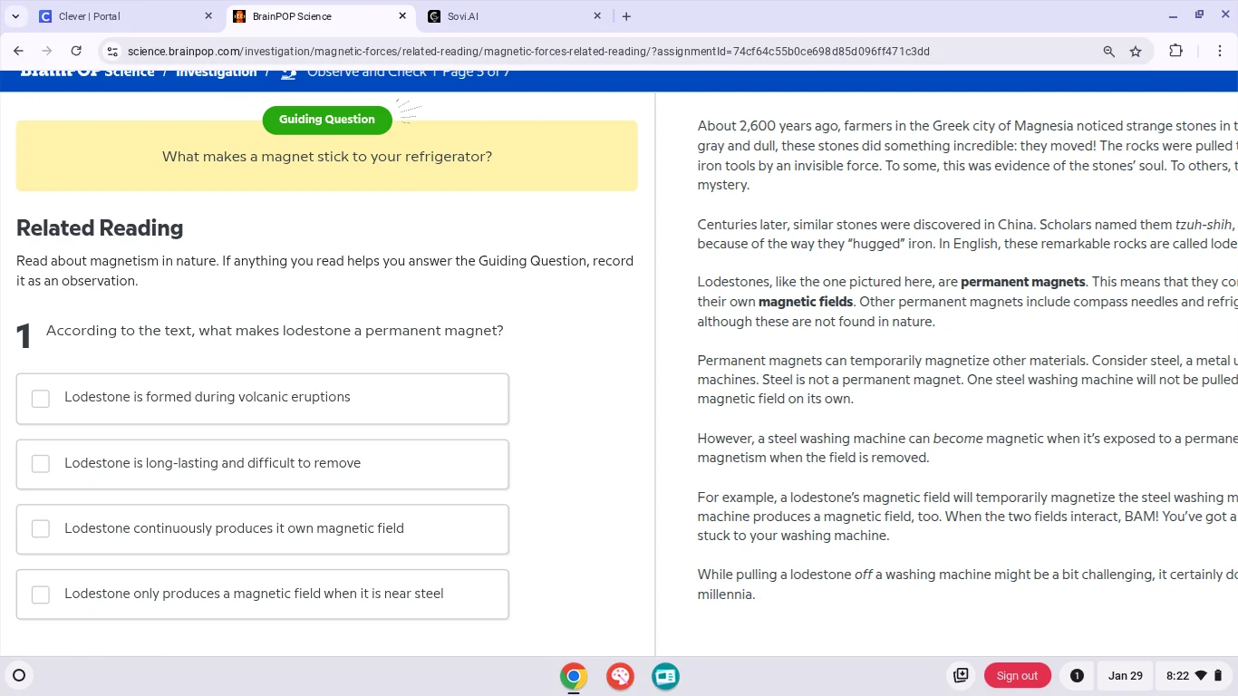Open the red paint palette app in shelf

620,676
